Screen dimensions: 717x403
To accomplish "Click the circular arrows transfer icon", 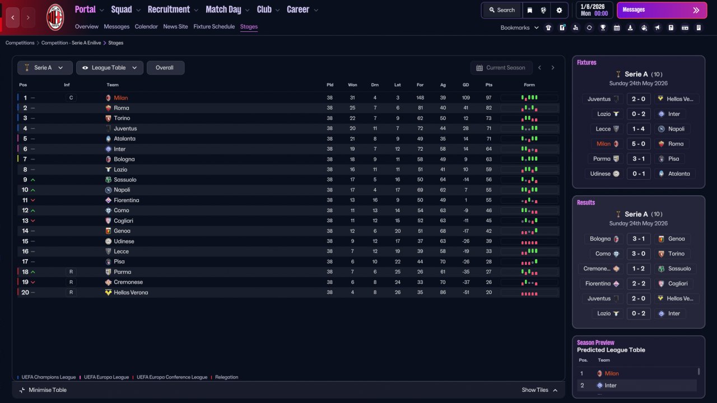I will tap(589, 27).
